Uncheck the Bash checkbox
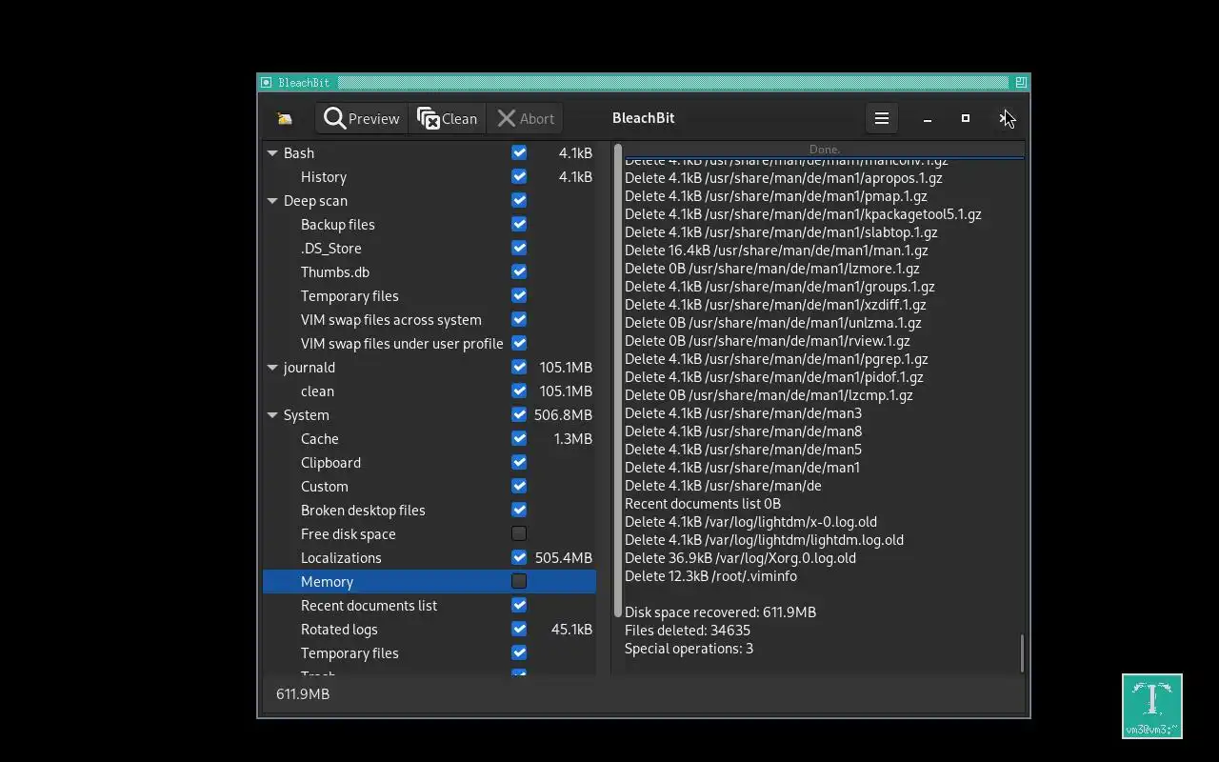1219x762 pixels. pyautogui.click(x=519, y=152)
